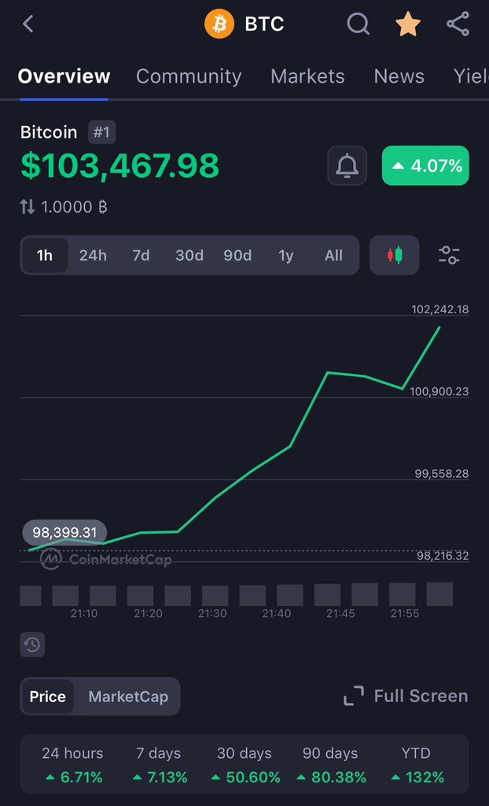
Task: Tap the 1.0000 ₿ conversion amount
Action: coord(74,207)
